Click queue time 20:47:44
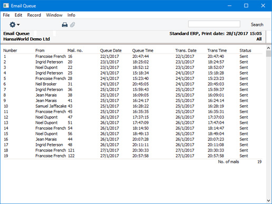 tap(141, 56)
